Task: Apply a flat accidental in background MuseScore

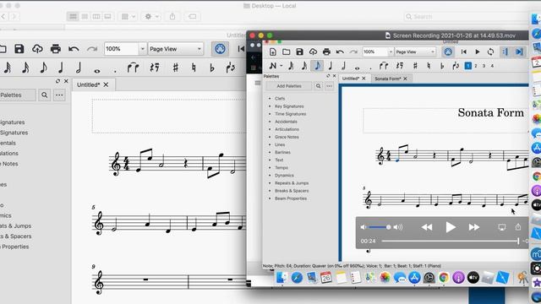Action: 212,68
